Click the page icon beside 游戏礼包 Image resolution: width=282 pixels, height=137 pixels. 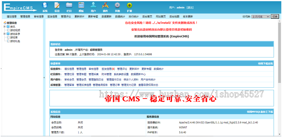click(8, 41)
